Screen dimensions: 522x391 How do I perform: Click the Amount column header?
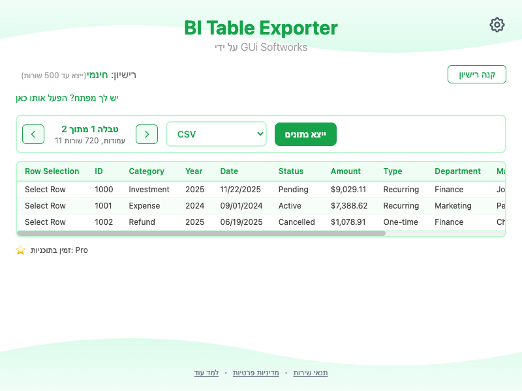click(x=345, y=171)
